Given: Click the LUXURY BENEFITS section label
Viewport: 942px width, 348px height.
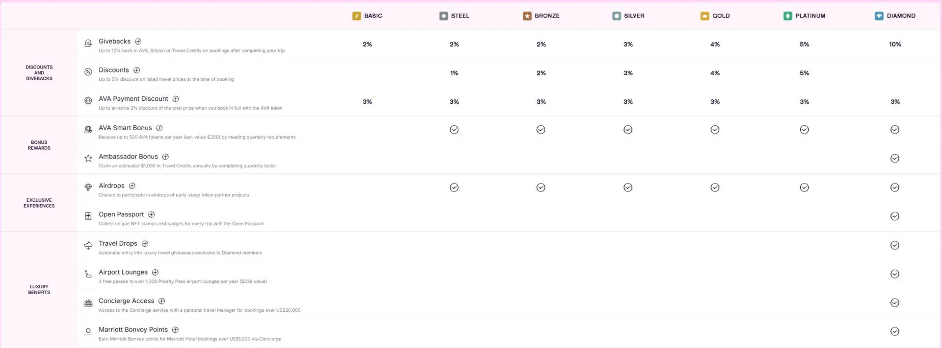Looking at the screenshot, I should [39, 290].
